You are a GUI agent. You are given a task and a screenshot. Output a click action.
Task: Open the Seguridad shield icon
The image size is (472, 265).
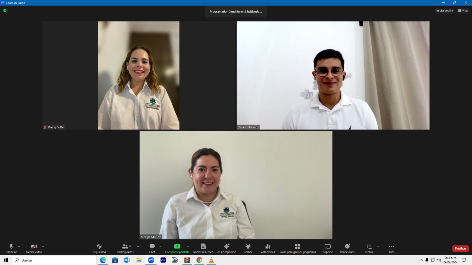[x=99, y=246]
